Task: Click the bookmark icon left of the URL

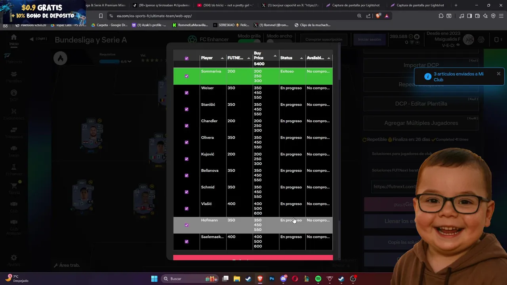Action: (101, 16)
